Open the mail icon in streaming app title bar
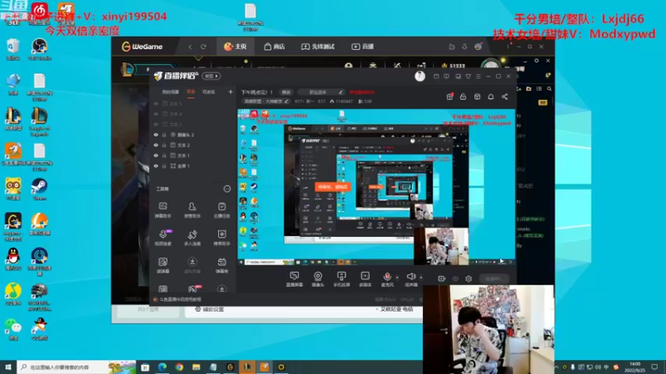 tap(436, 76)
